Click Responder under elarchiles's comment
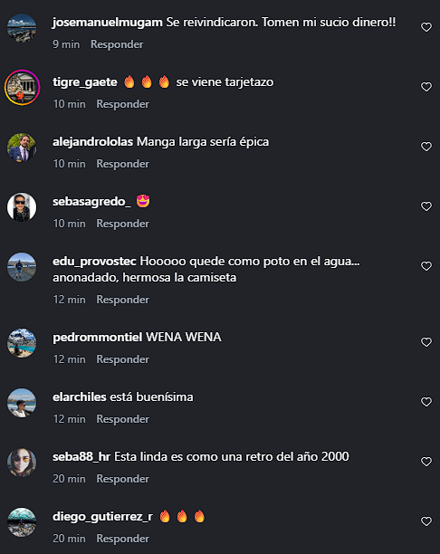Viewport: 440px width, 554px height. click(x=122, y=419)
